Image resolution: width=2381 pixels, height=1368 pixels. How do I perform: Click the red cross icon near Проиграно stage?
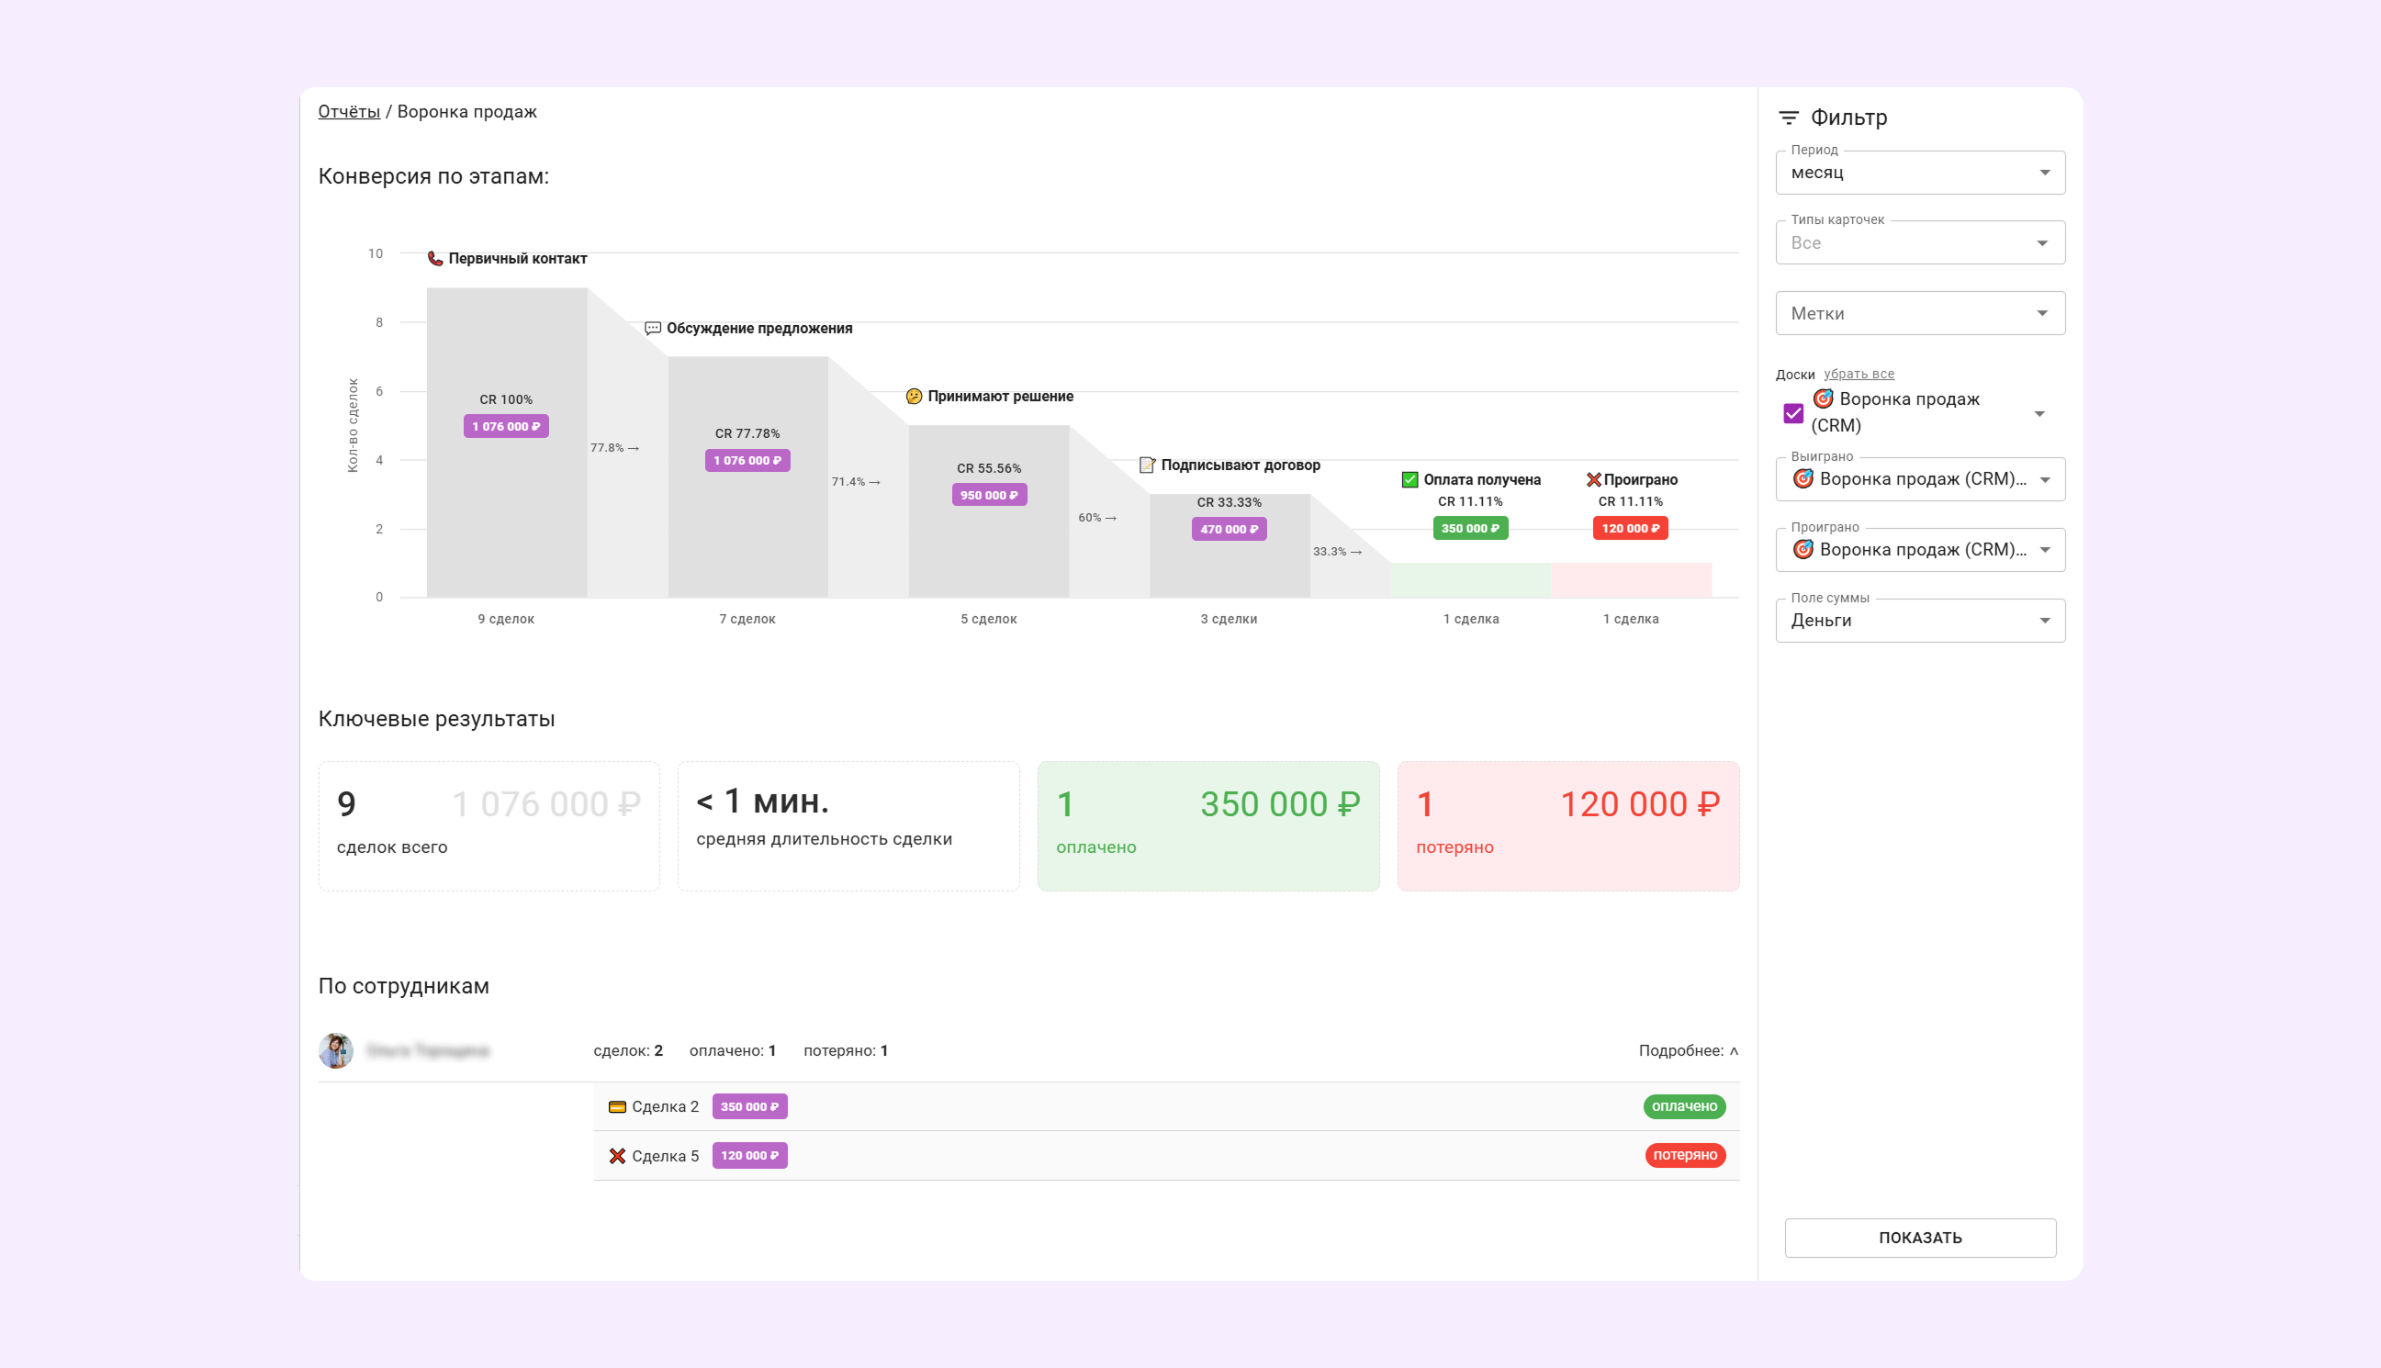[x=1593, y=480]
